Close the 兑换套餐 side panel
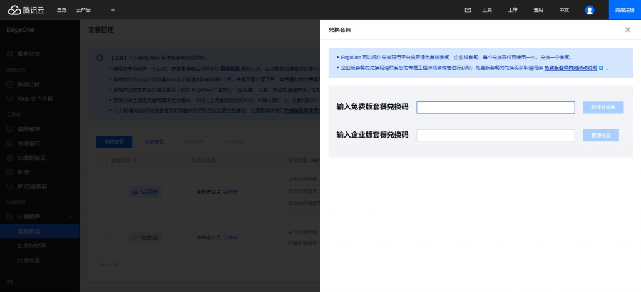Viewport: 641px width, 292px height. [627, 29]
